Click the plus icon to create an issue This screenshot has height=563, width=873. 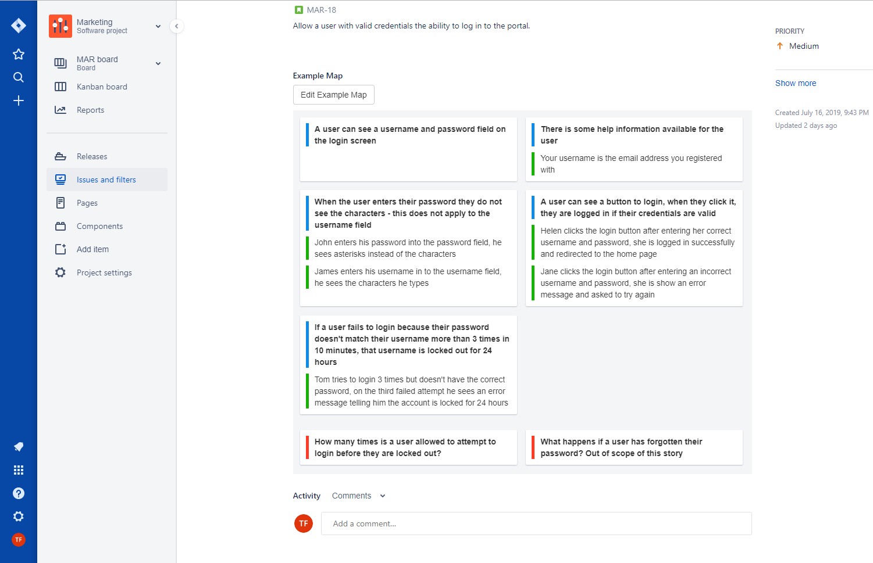(18, 100)
